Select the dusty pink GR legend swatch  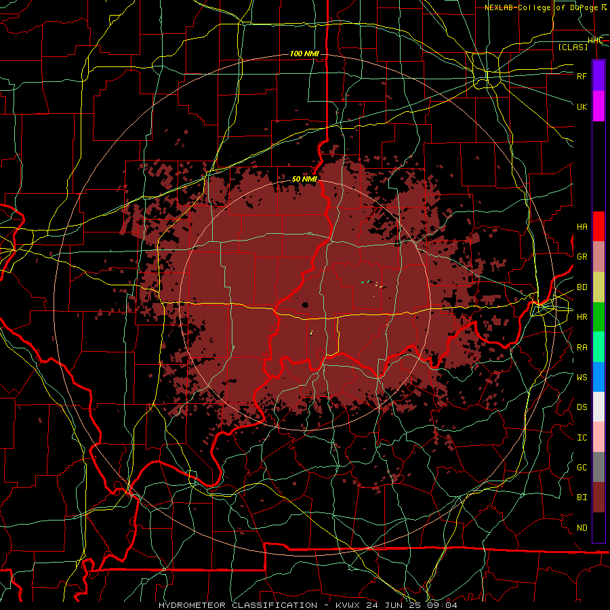click(598, 256)
